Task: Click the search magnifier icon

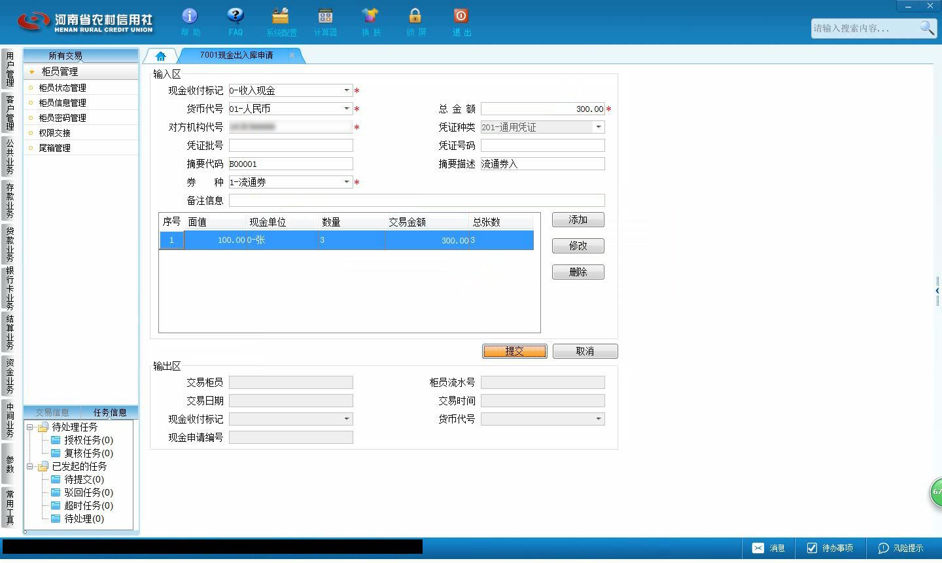Action: click(x=927, y=28)
